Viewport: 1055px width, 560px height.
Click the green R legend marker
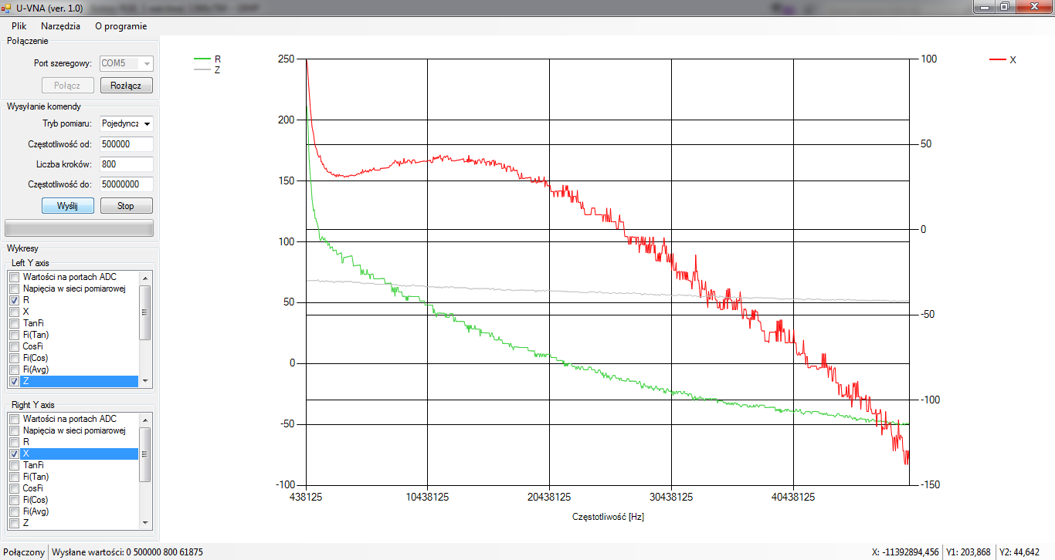(202, 59)
